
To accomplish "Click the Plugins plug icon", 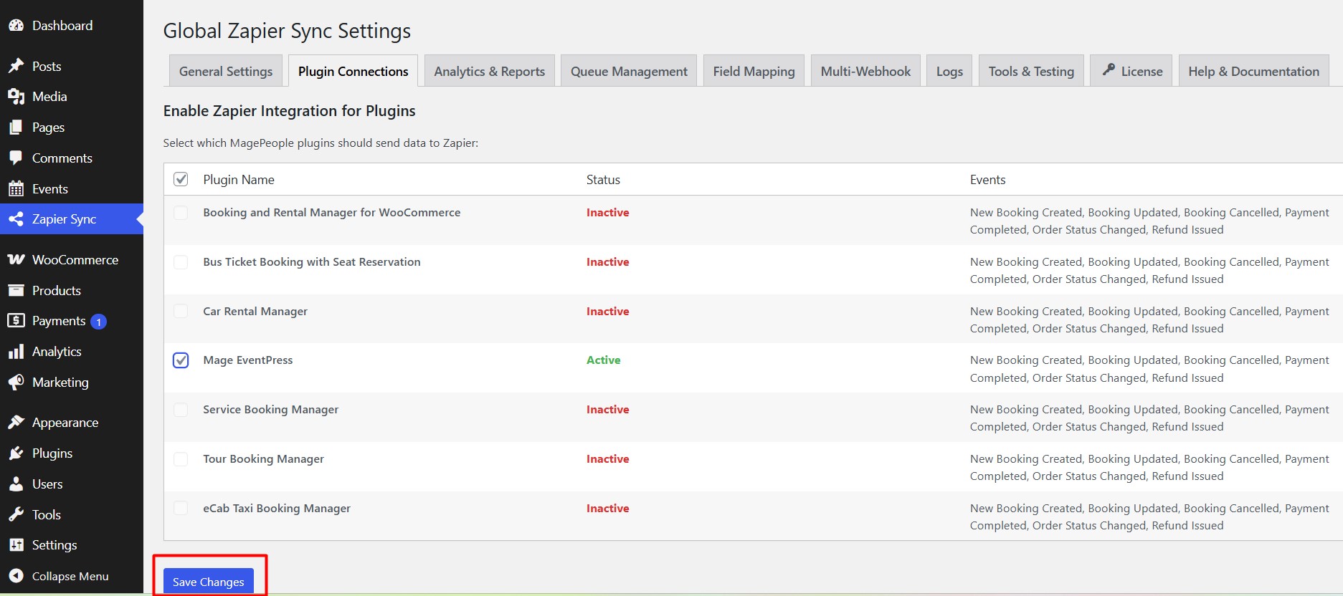I will tap(16, 453).
